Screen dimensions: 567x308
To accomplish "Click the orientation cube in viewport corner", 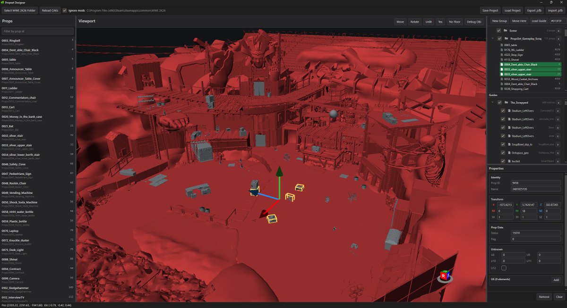I will (x=445, y=275).
